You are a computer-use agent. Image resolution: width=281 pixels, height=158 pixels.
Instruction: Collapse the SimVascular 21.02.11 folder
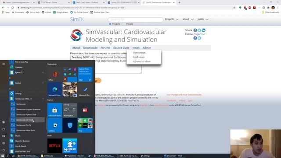[43, 99]
